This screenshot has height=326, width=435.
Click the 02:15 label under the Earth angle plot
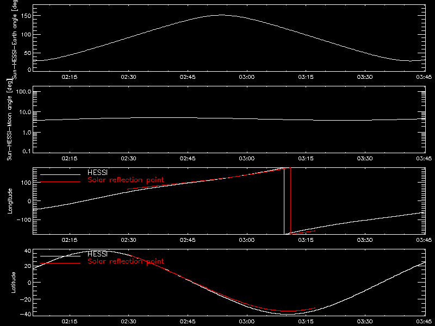pos(70,77)
